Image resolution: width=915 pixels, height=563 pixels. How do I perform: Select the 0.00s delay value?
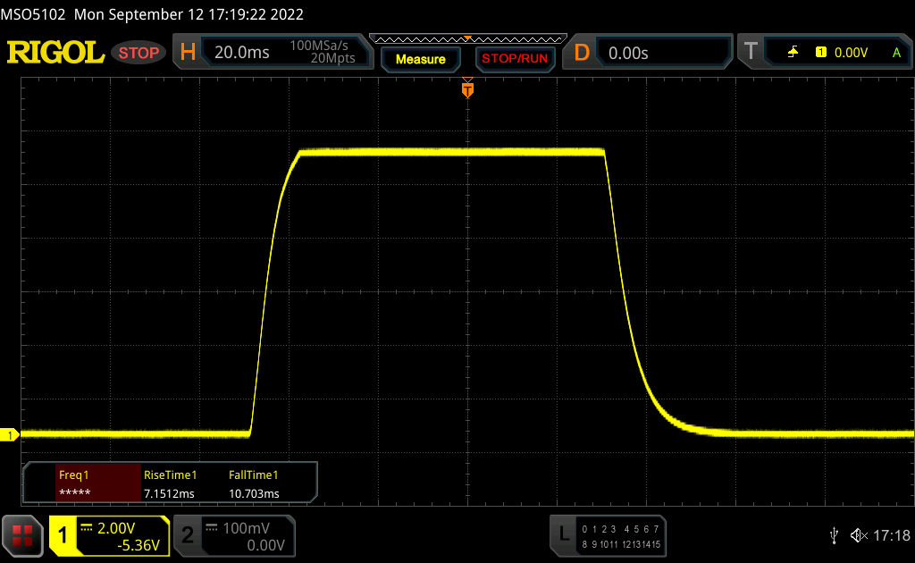(628, 53)
